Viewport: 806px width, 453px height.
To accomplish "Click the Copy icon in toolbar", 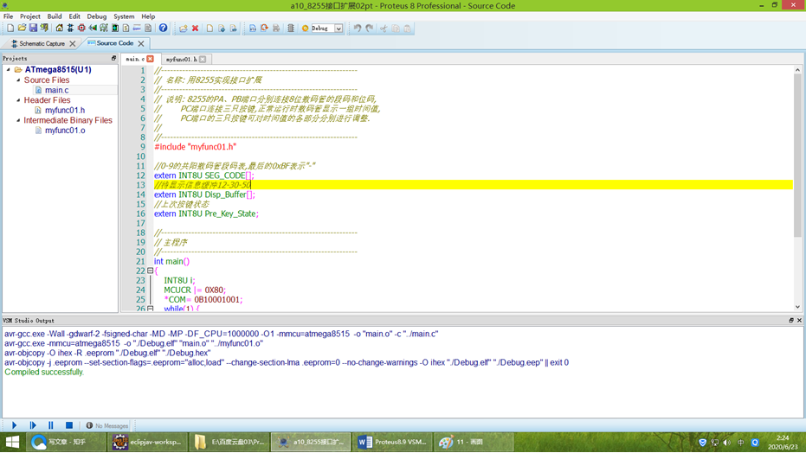I will point(396,29).
